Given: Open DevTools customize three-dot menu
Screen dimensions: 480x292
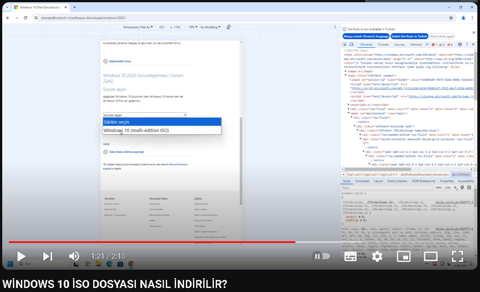Looking at the screenshot, I should (x=467, y=45).
